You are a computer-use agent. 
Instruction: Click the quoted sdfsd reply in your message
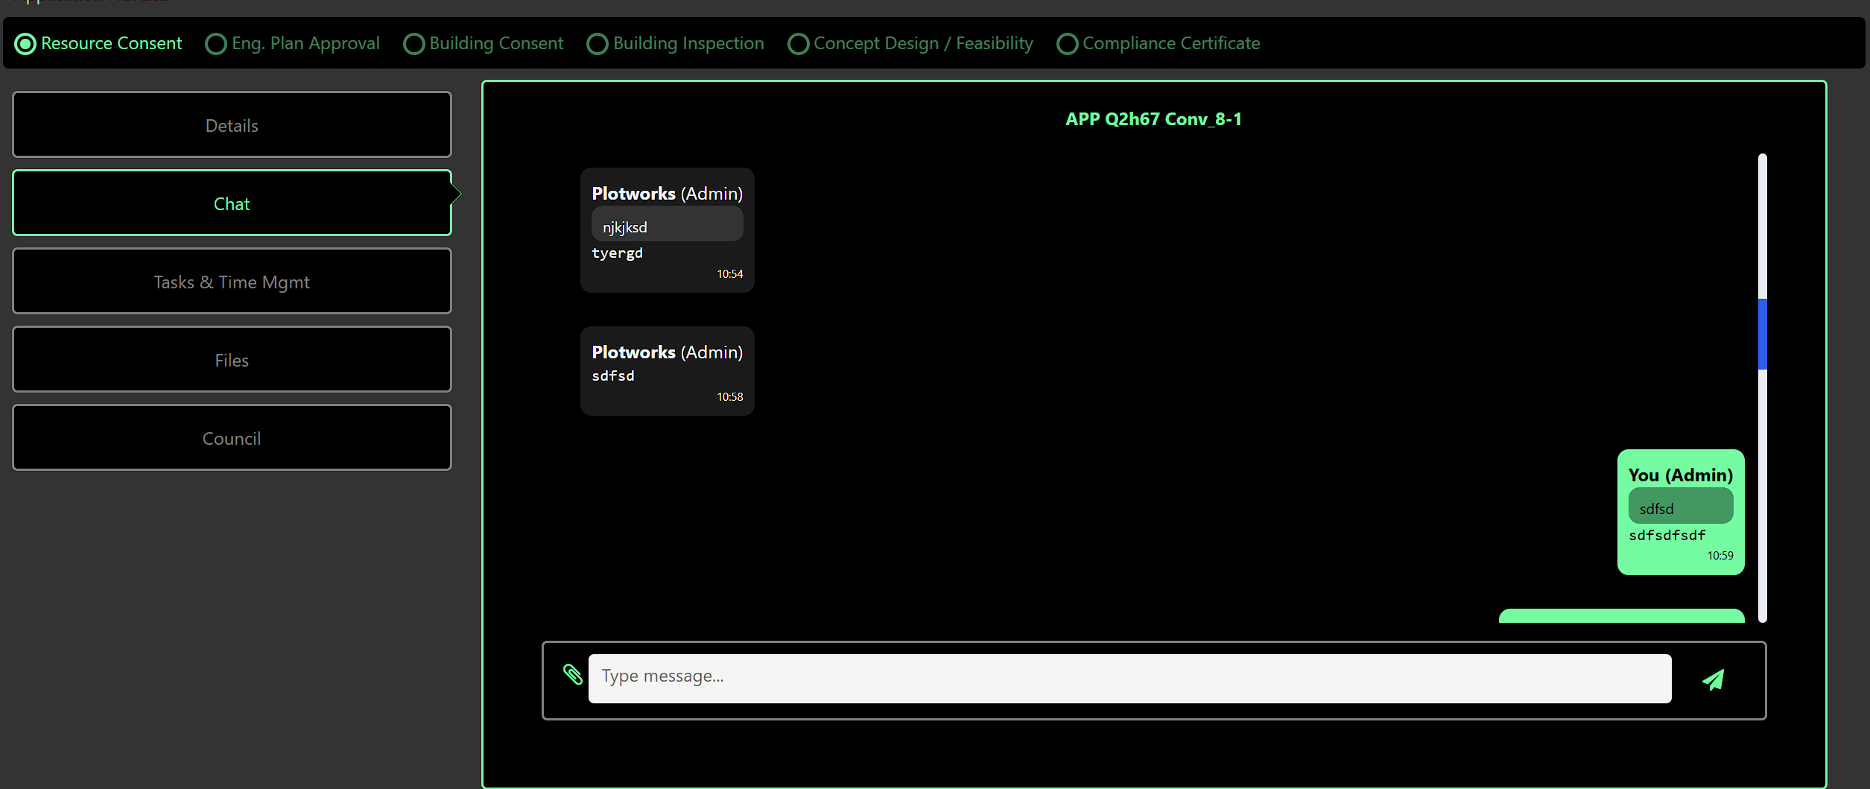point(1680,507)
